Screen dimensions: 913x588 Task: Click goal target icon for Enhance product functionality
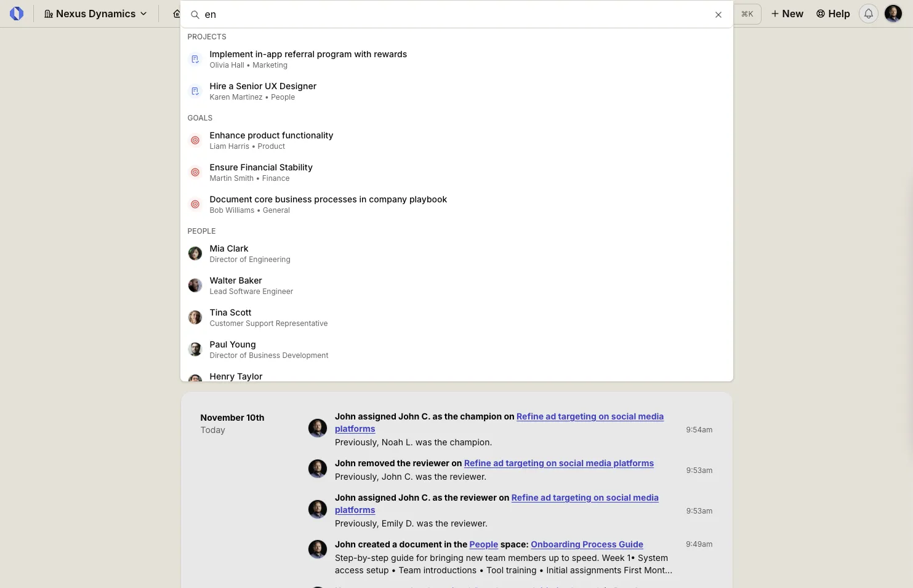point(195,140)
